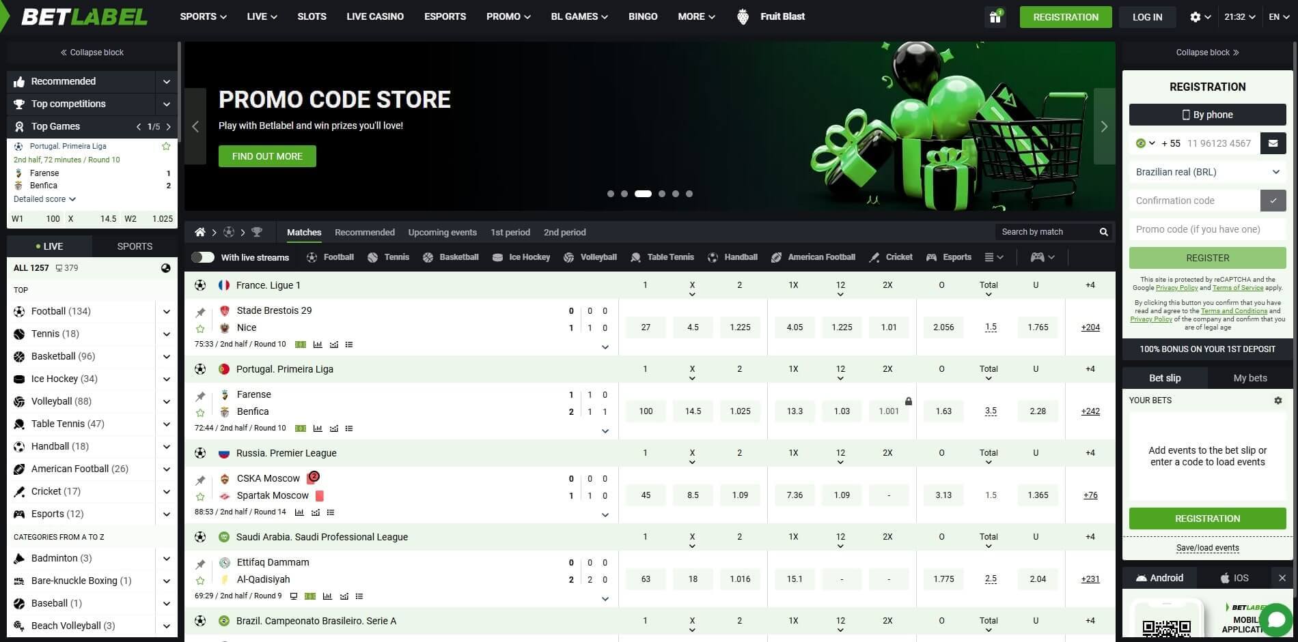The width and height of the screenshot is (1298, 642).
Task: Expand the Detailed score section
Action: [44, 199]
